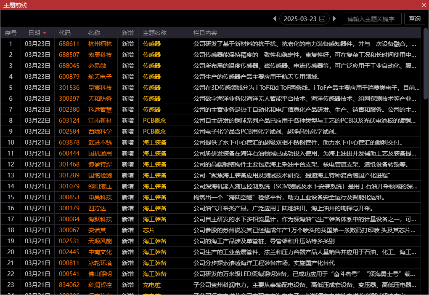Open stock 国缆检测
429x295 pixels.
(x=100, y=175)
